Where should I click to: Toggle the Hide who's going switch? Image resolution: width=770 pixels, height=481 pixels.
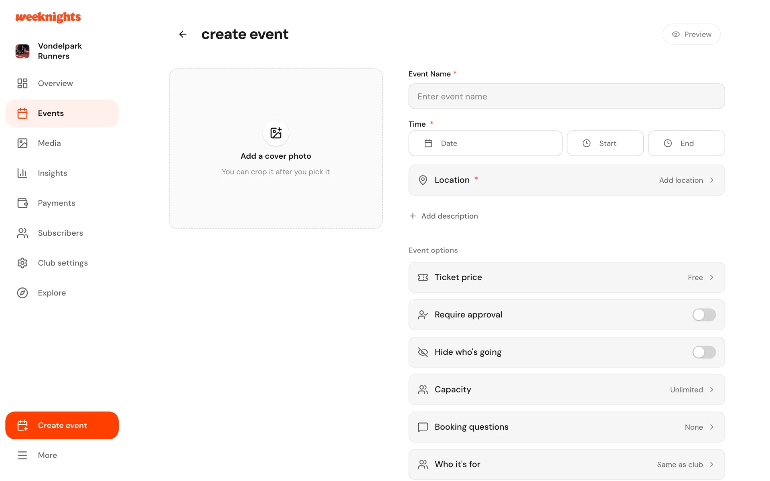point(704,352)
